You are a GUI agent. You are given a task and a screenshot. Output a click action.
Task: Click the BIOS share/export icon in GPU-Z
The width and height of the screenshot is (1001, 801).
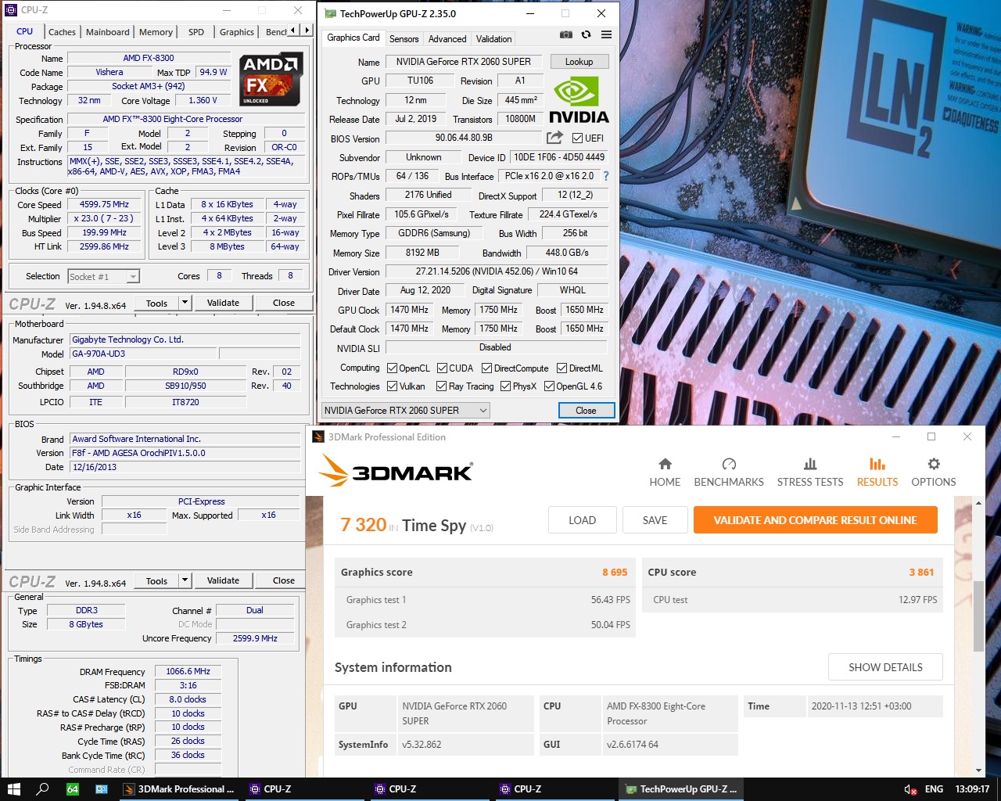click(x=554, y=138)
